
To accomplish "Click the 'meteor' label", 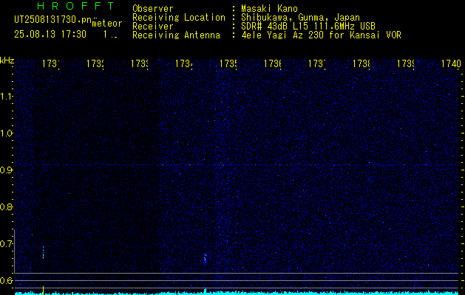I will (x=107, y=24).
